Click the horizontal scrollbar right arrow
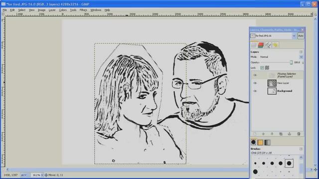This screenshot has width=319, height=179. point(311,169)
